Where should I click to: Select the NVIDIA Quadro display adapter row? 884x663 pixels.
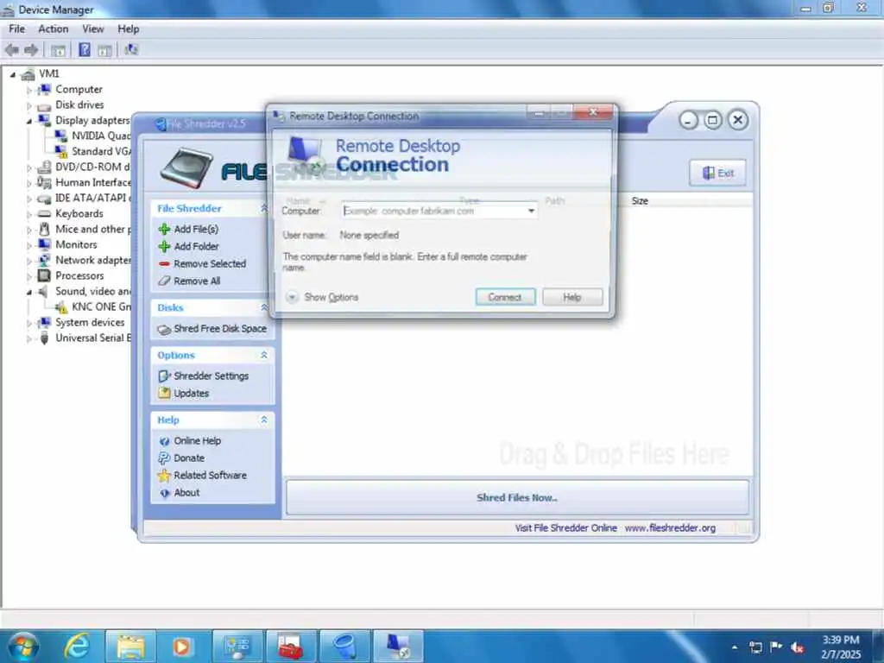[x=100, y=136]
